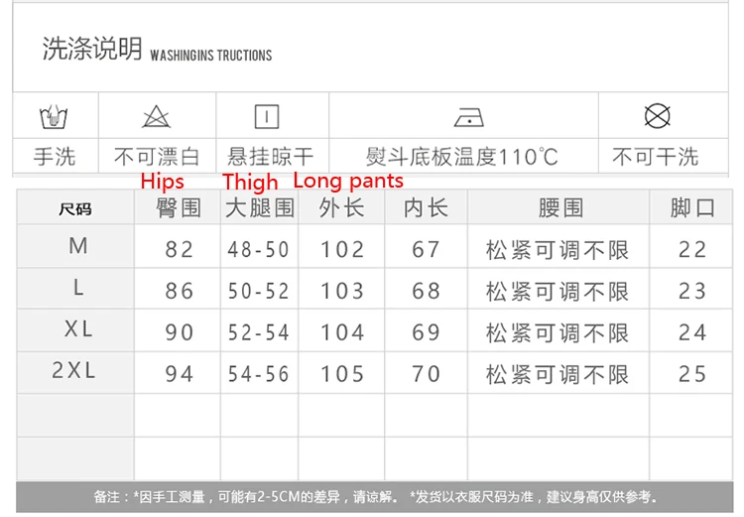The width and height of the screenshot is (744, 517).
Task: Click thigh value 50-52
Action: (x=258, y=291)
